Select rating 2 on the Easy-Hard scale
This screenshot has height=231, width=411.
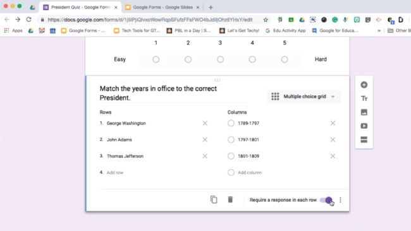[x=188, y=59]
